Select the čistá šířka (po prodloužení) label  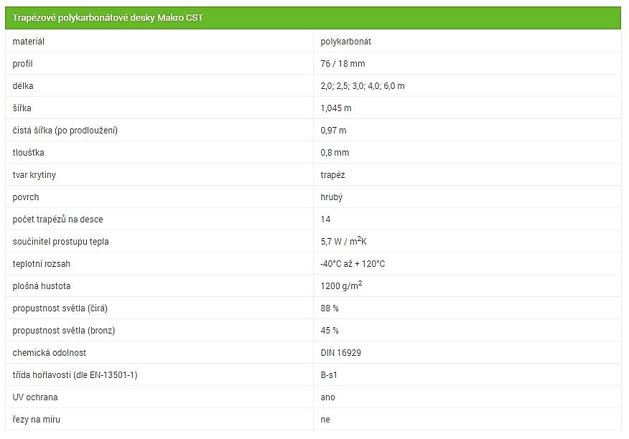point(65,131)
